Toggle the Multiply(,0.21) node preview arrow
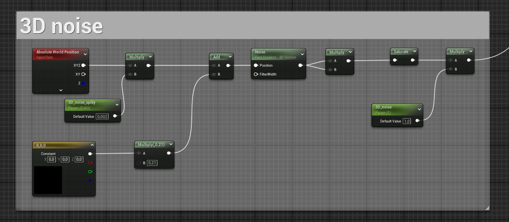This screenshot has height=222, width=509. pyautogui.click(x=171, y=144)
